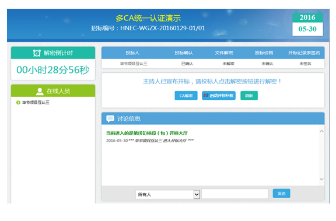Click the scroll up arrow in discussion panel
Viewport: 336px width, 221px height.
[321, 131]
